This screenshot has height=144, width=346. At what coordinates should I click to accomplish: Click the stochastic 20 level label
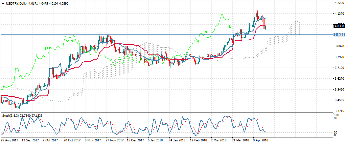[x=336, y=132]
